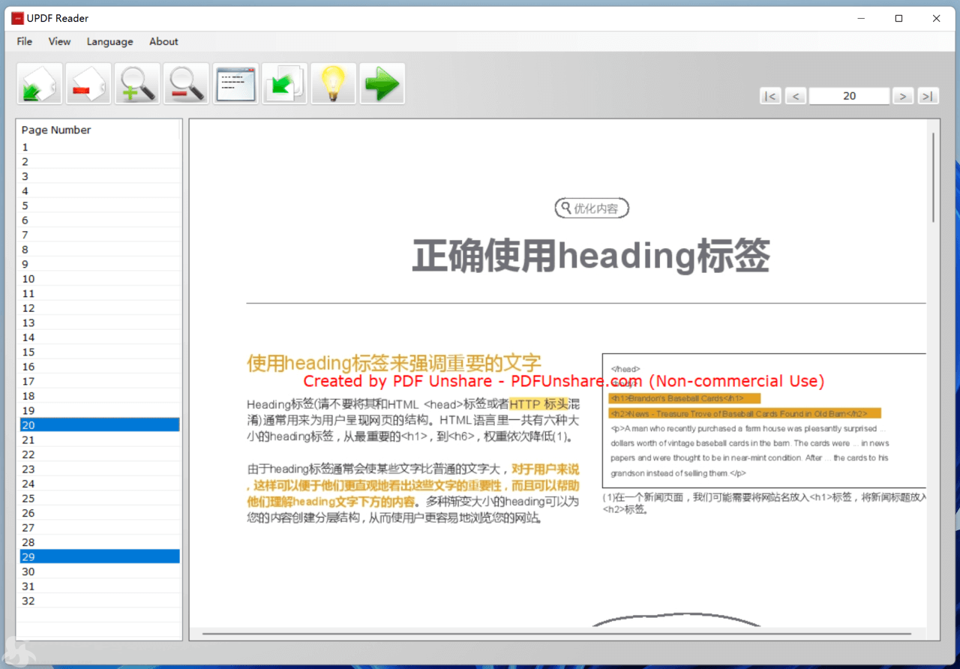Select page 19 in the page list

pyautogui.click(x=100, y=410)
